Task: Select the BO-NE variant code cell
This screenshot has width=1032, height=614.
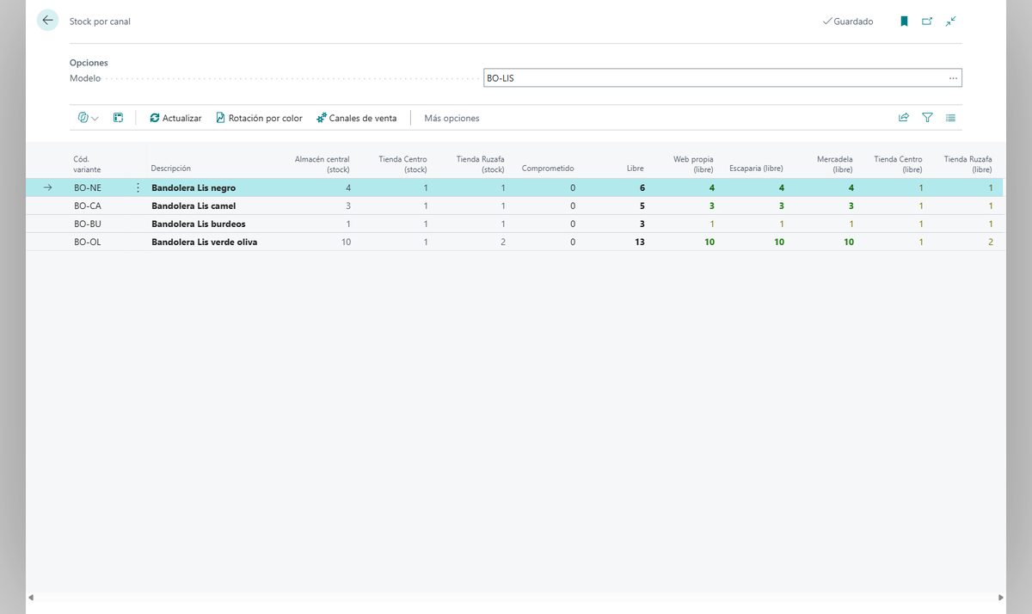Action: coord(88,187)
